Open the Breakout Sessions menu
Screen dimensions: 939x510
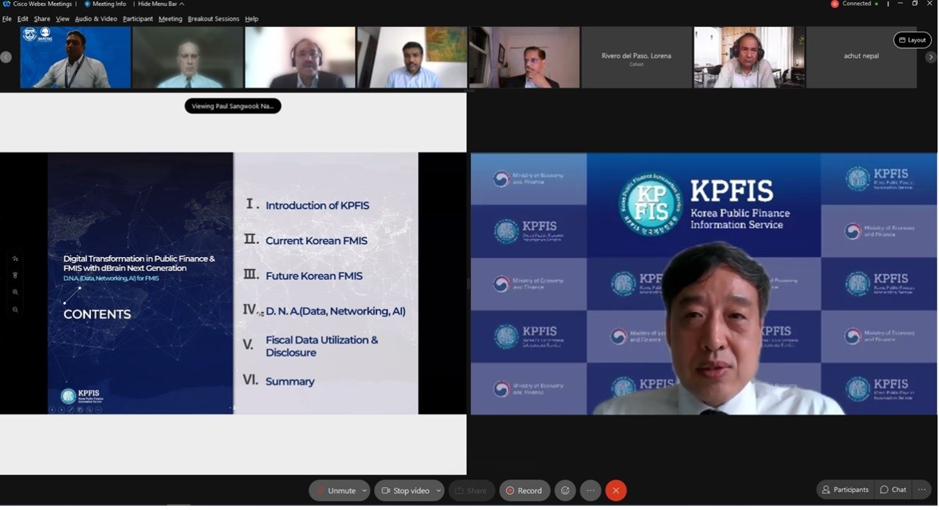tap(213, 19)
